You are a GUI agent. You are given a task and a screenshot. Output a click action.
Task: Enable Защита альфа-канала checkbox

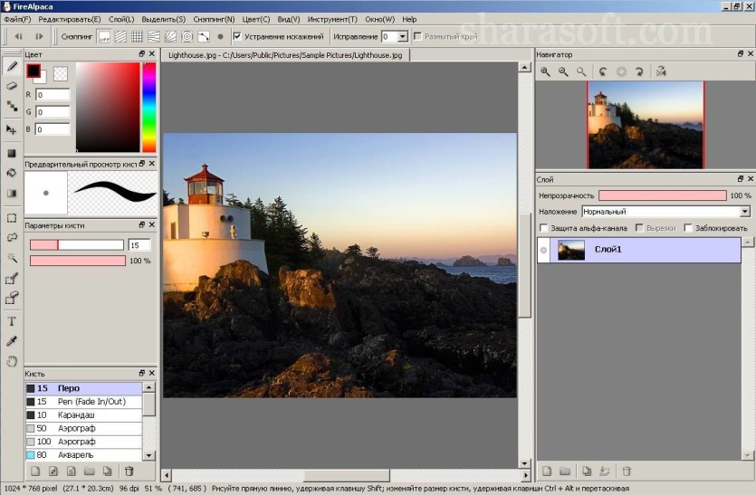(544, 227)
